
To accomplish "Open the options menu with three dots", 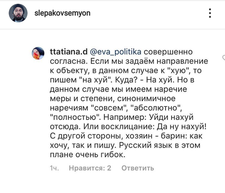I will 210,13.
